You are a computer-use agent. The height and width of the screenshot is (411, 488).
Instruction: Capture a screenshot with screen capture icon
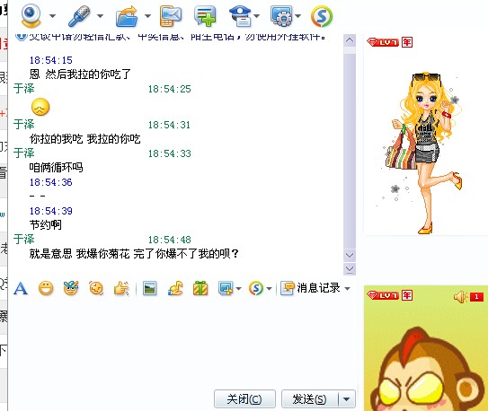point(226,288)
